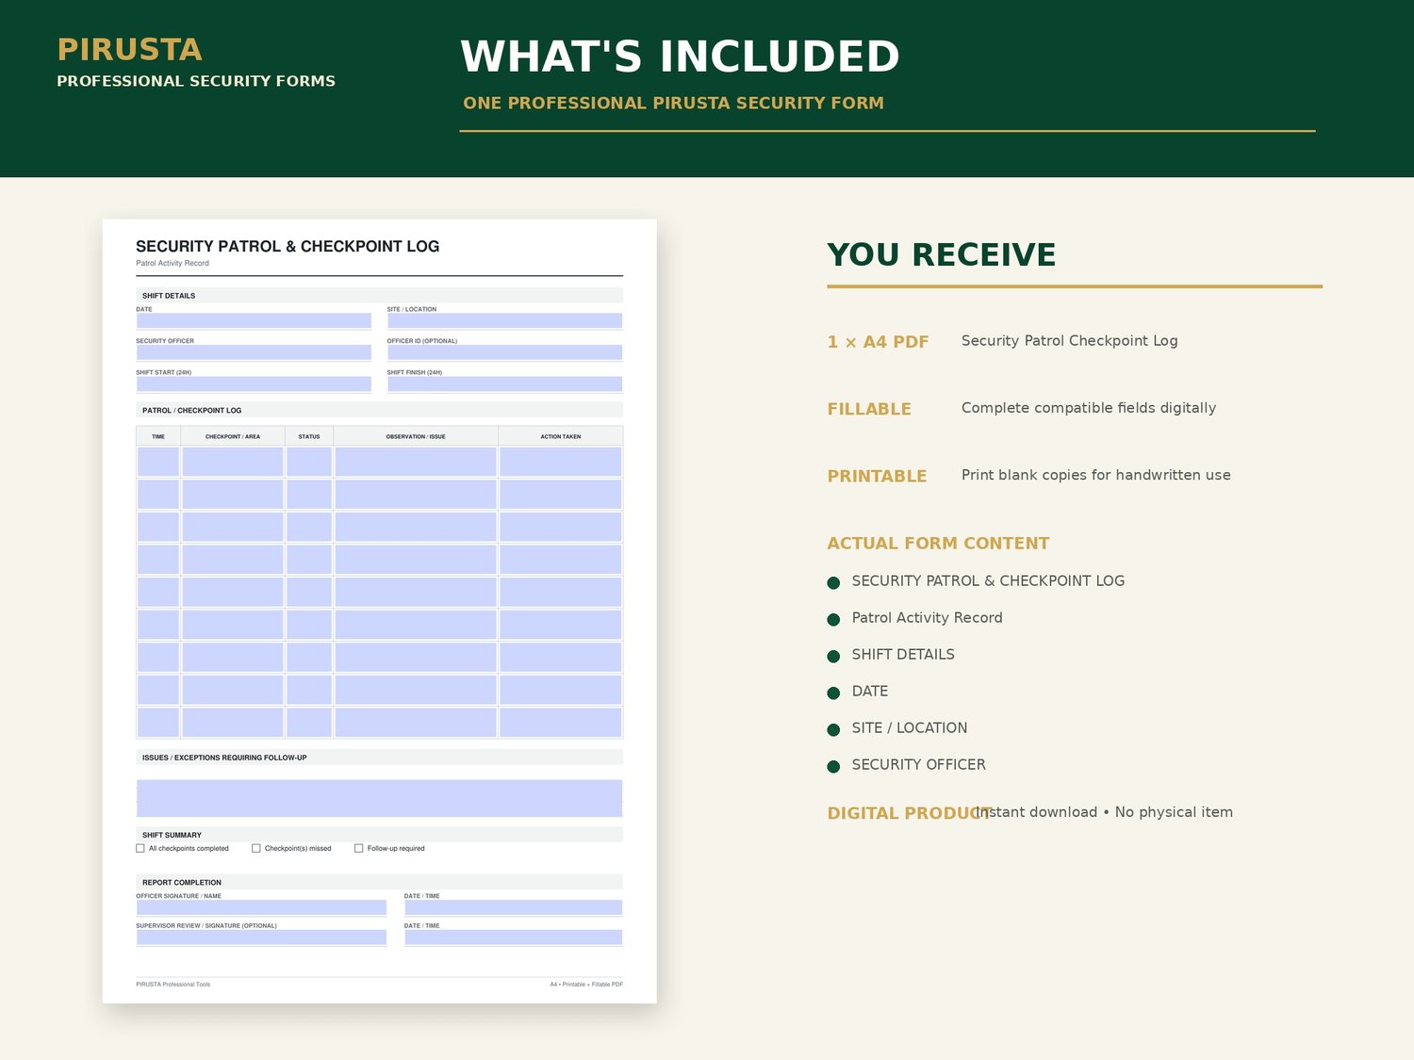Click the ACTION TAKEN column header
This screenshot has width=1414, height=1060.
(561, 436)
